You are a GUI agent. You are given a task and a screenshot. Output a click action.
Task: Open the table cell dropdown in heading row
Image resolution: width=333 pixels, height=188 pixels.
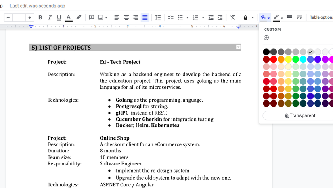pos(238,47)
